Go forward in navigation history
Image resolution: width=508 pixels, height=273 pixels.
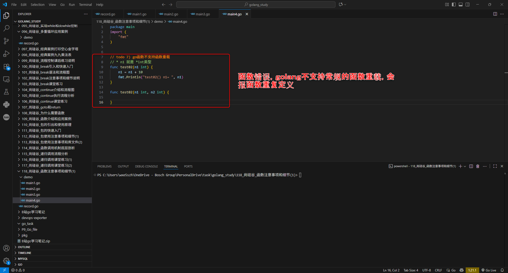(171, 4)
